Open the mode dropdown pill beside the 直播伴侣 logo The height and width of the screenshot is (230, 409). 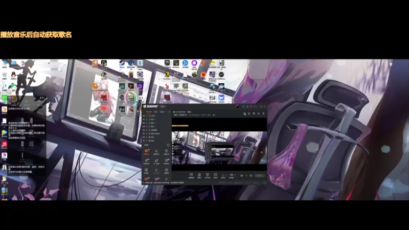(x=163, y=106)
